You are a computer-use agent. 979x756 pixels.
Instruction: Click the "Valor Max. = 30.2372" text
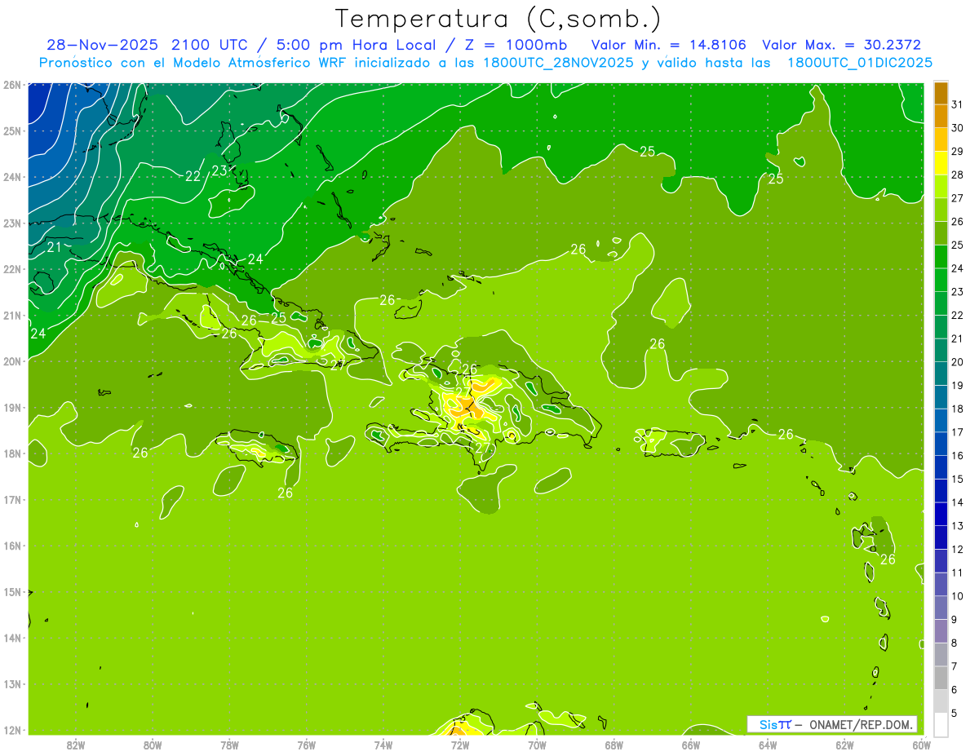pos(842,45)
